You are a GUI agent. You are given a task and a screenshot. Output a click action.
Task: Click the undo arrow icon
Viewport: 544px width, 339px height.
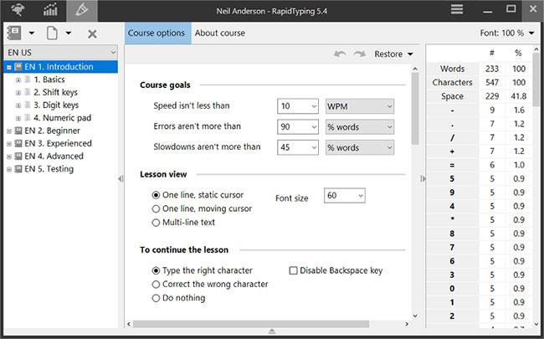[340, 54]
